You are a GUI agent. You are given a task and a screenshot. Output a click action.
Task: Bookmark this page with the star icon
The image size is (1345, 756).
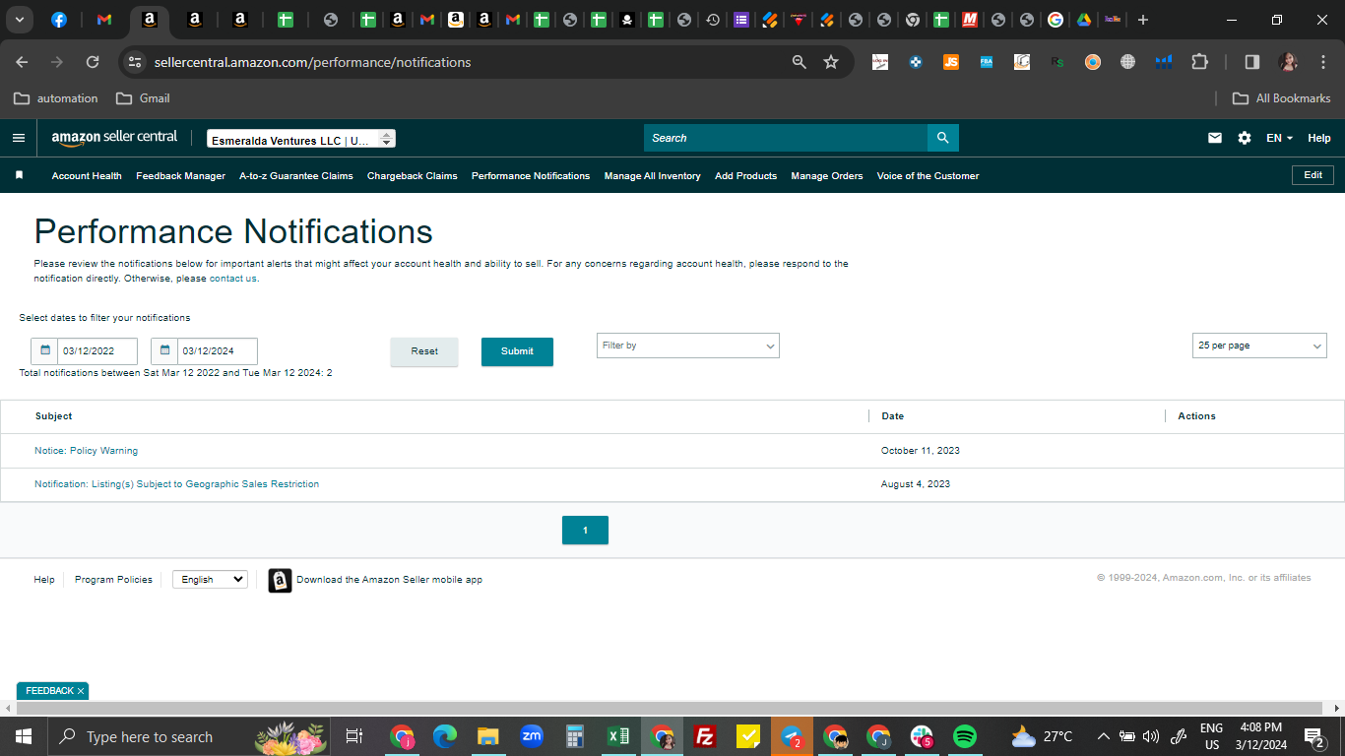pos(831,62)
